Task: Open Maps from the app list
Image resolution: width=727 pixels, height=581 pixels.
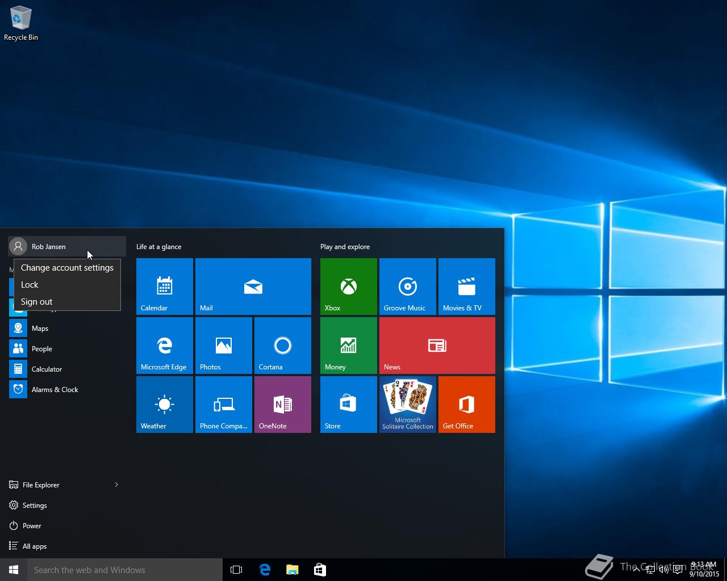Action: tap(67, 328)
